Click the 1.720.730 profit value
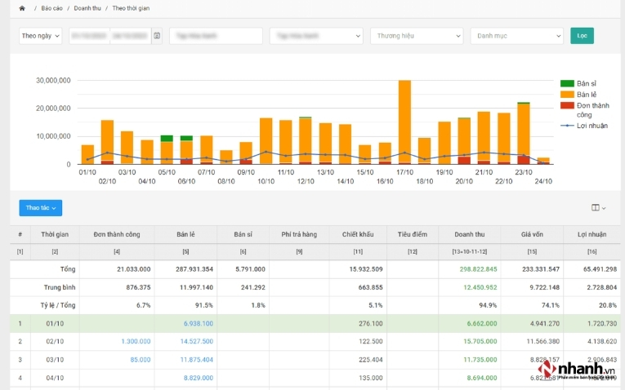This screenshot has height=390, width=625. 602,324
